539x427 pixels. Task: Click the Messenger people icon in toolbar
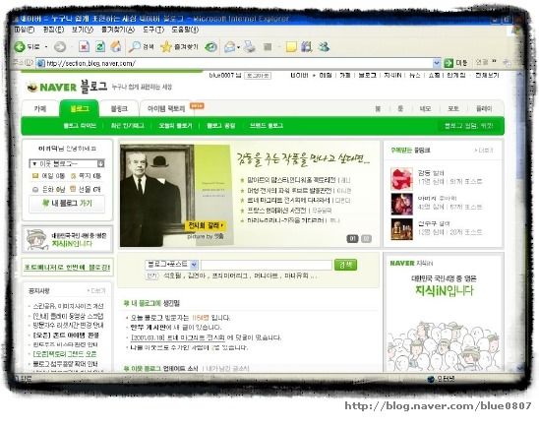pos(324,47)
